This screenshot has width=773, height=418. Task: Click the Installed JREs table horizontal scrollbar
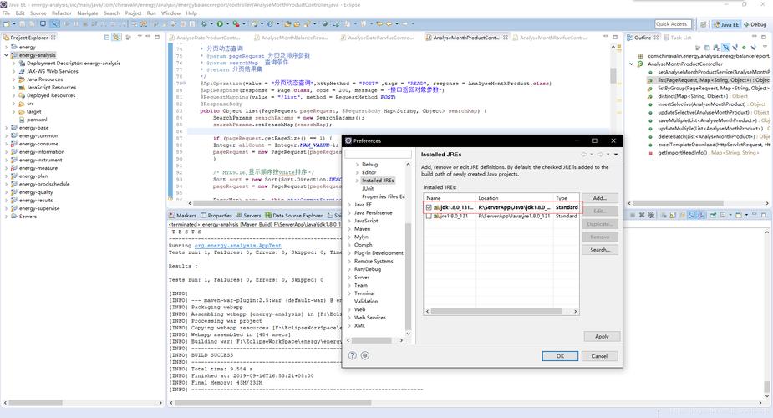496,312
